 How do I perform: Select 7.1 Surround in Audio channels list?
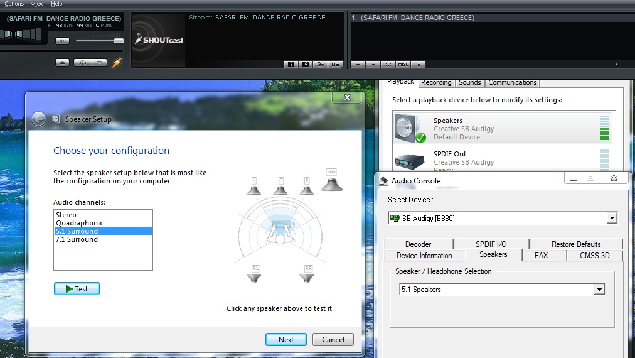tap(103, 239)
